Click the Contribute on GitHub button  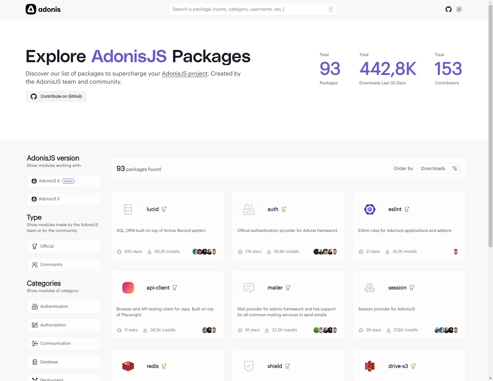[56, 96]
